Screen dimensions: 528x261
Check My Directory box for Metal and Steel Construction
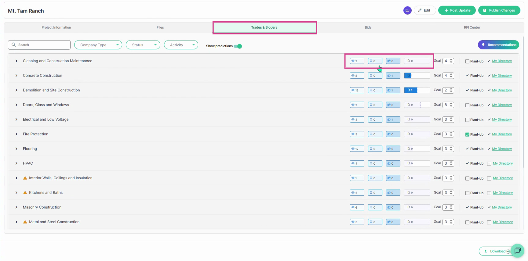coord(489,222)
